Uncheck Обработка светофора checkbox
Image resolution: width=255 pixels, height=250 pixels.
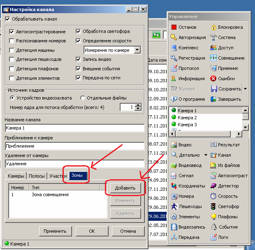pyautogui.click(x=79, y=31)
